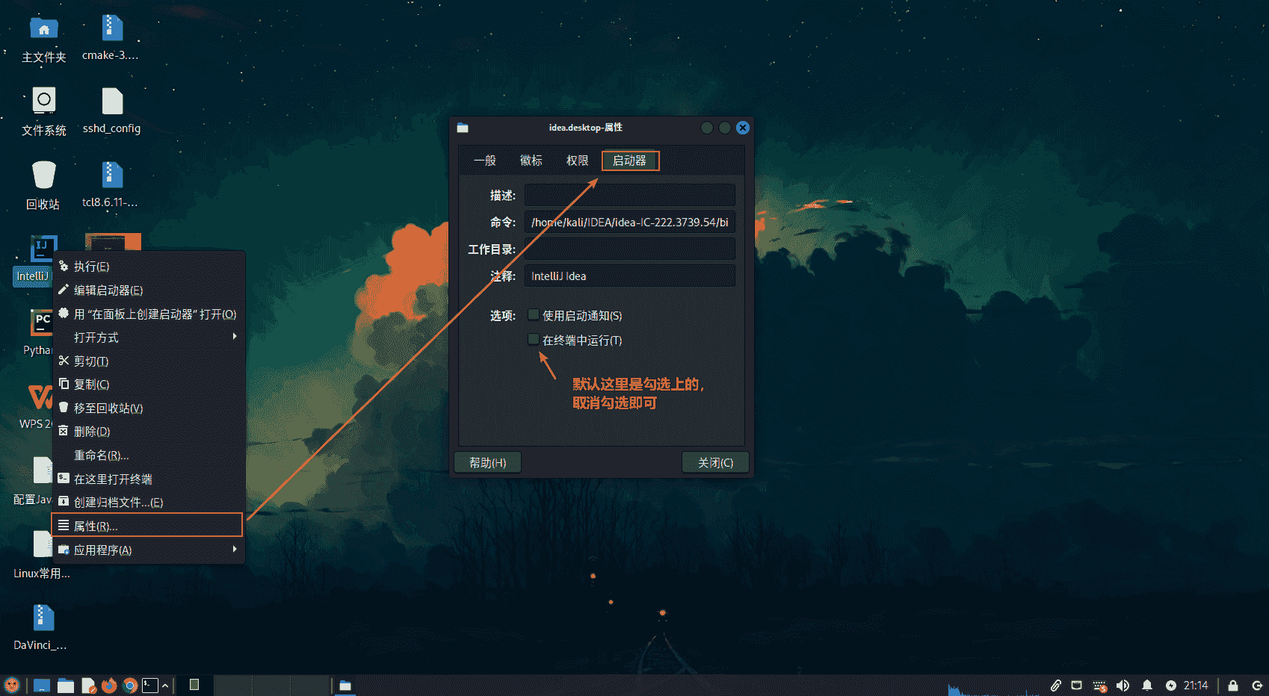Enable the 使用启动通知(S) checkbox

[x=534, y=315]
